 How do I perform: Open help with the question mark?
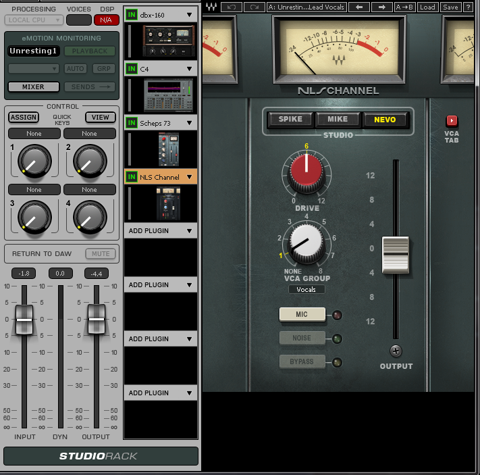coord(468,7)
